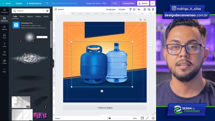Select the sparkle particles element
Viewport: 215px width, 121px height.
click(30, 58)
